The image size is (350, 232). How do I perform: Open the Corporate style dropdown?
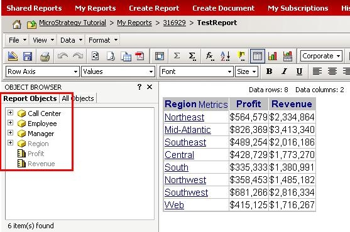pyautogui.click(x=321, y=56)
